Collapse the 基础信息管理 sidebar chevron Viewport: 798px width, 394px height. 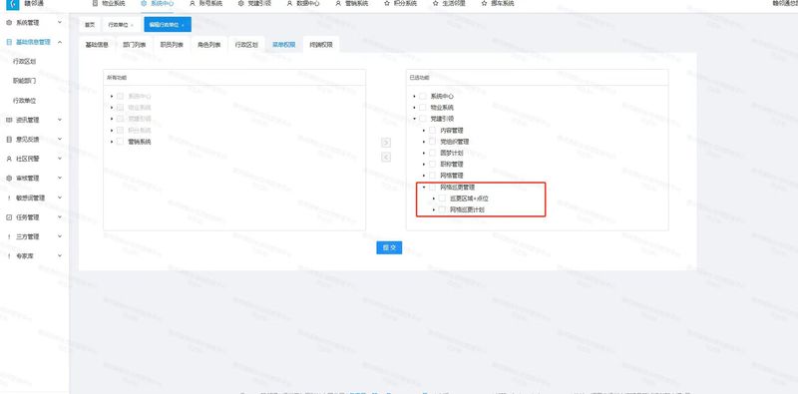tap(60, 42)
